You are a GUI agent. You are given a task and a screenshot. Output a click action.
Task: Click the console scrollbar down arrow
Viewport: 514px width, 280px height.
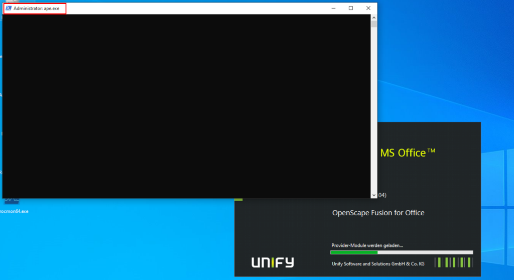[373, 195]
